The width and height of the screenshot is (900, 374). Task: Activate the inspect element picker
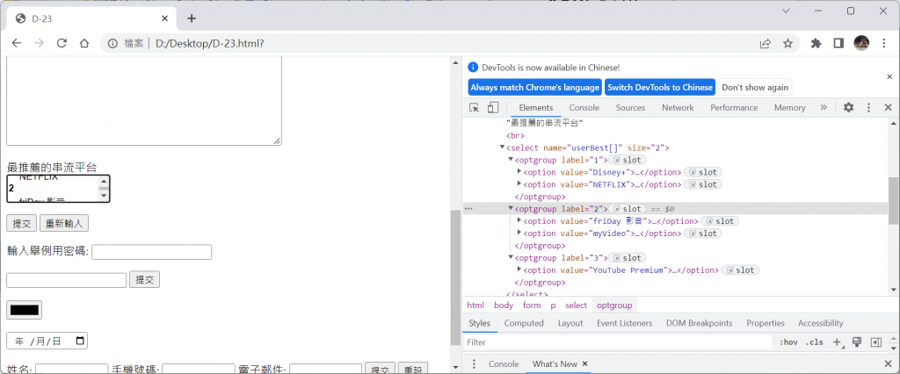(474, 107)
